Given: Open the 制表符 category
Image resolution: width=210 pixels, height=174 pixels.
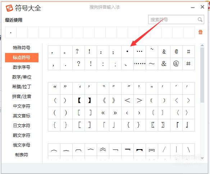Looking at the screenshot, I should (22, 155).
